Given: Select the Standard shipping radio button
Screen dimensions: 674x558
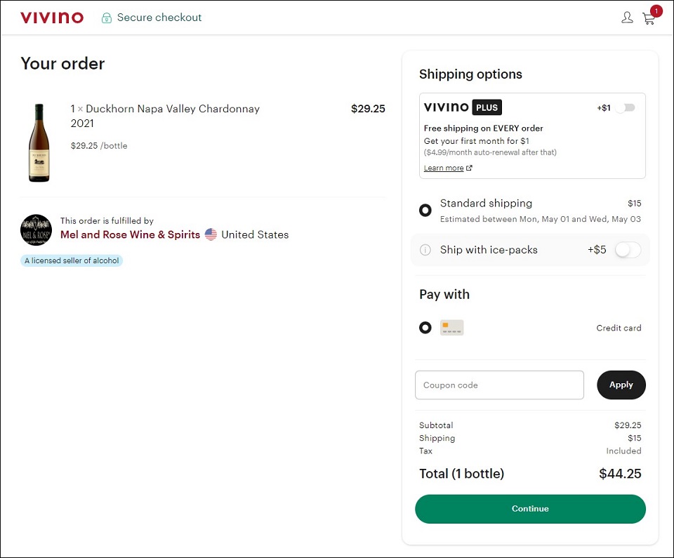Looking at the screenshot, I should [x=425, y=211].
